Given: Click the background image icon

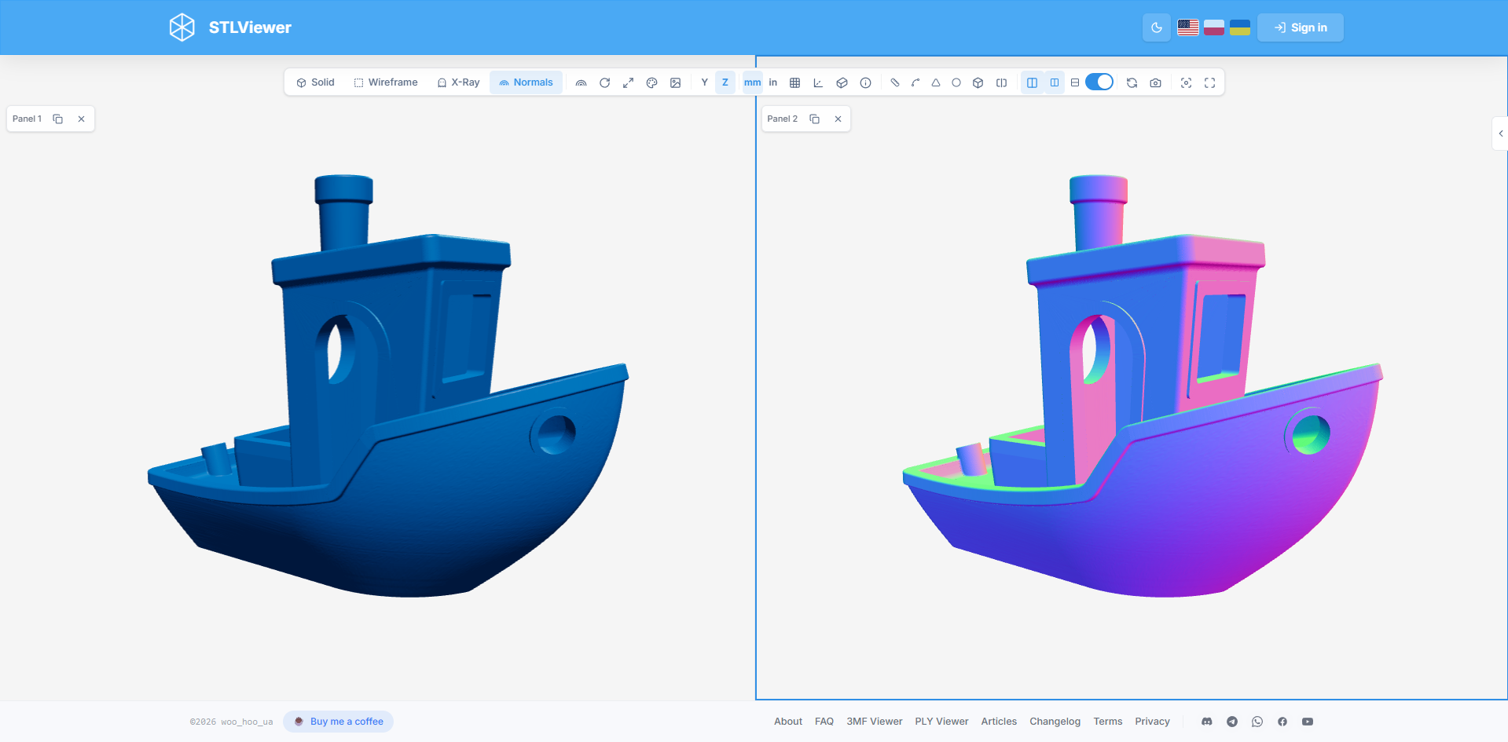Looking at the screenshot, I should point(675,82).
